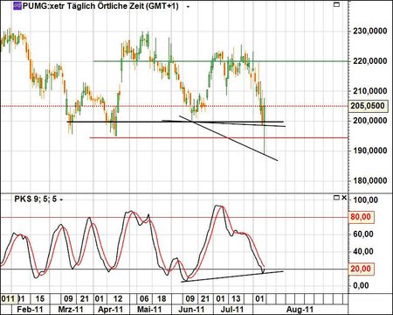Click the 210,0000 price axis label

(x=370, y=91)
